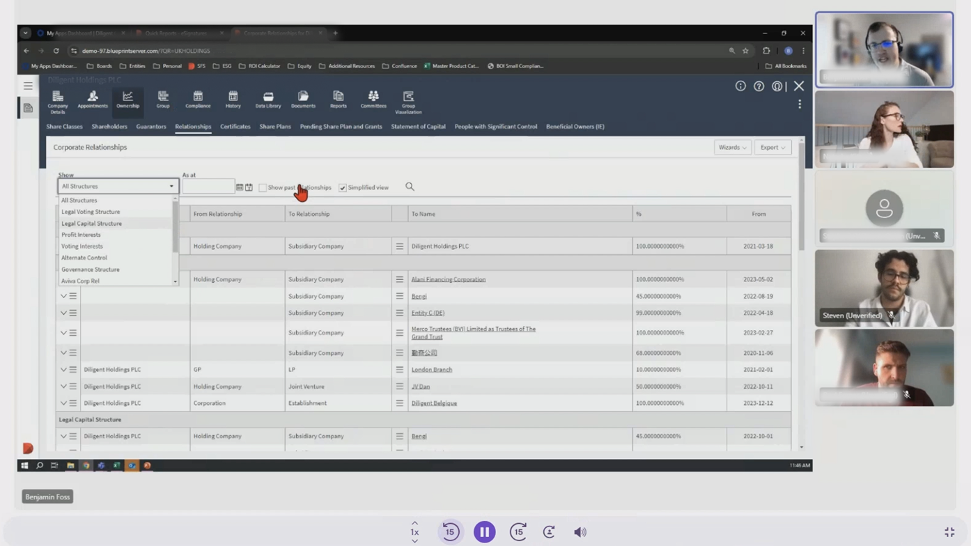The height and width of the screenshot is (546, 971).
Task: Click the question mark help icon
Action: (x=759, y=86)
